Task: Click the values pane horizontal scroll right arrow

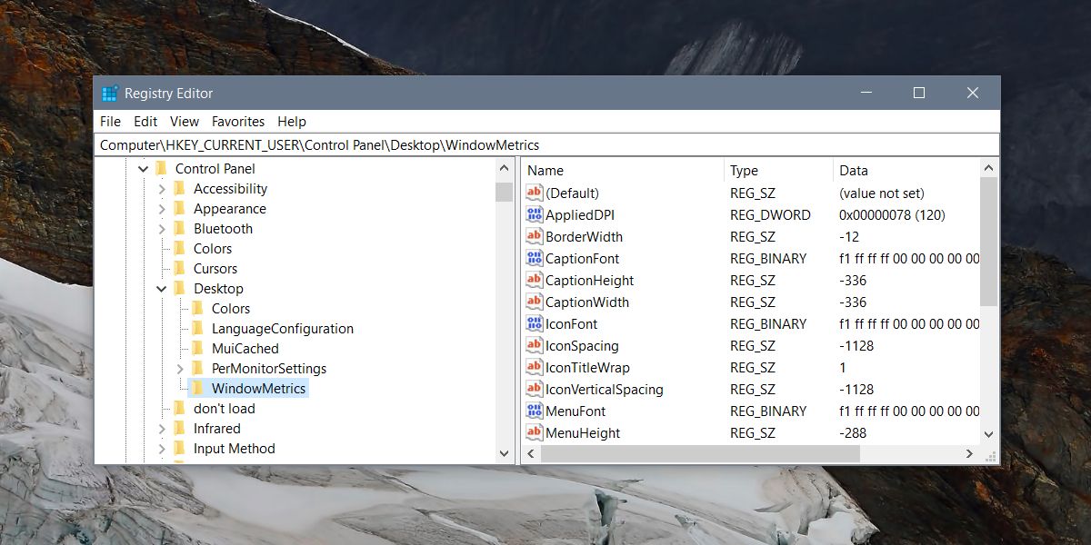Action: pos(970,453)
